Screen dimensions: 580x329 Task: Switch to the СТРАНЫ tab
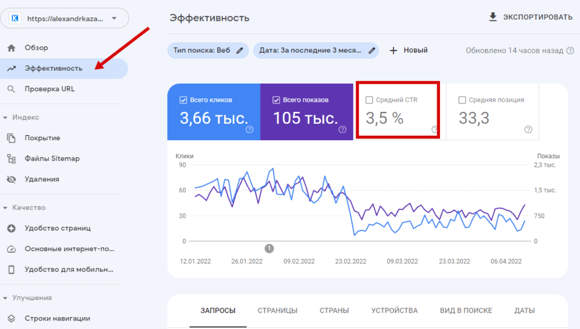[x=334, y=310]
